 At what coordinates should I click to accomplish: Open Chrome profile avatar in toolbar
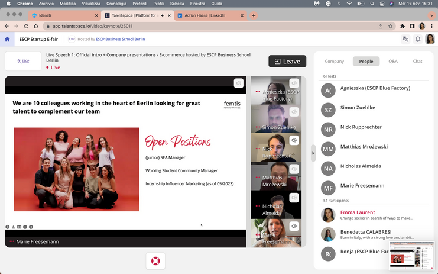tap(422, 26)
